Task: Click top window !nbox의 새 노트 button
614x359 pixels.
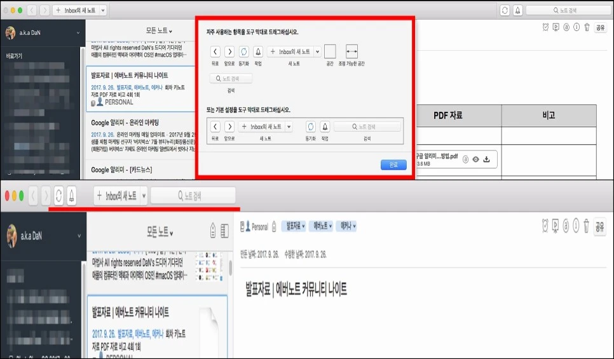Action: [76, 11]
